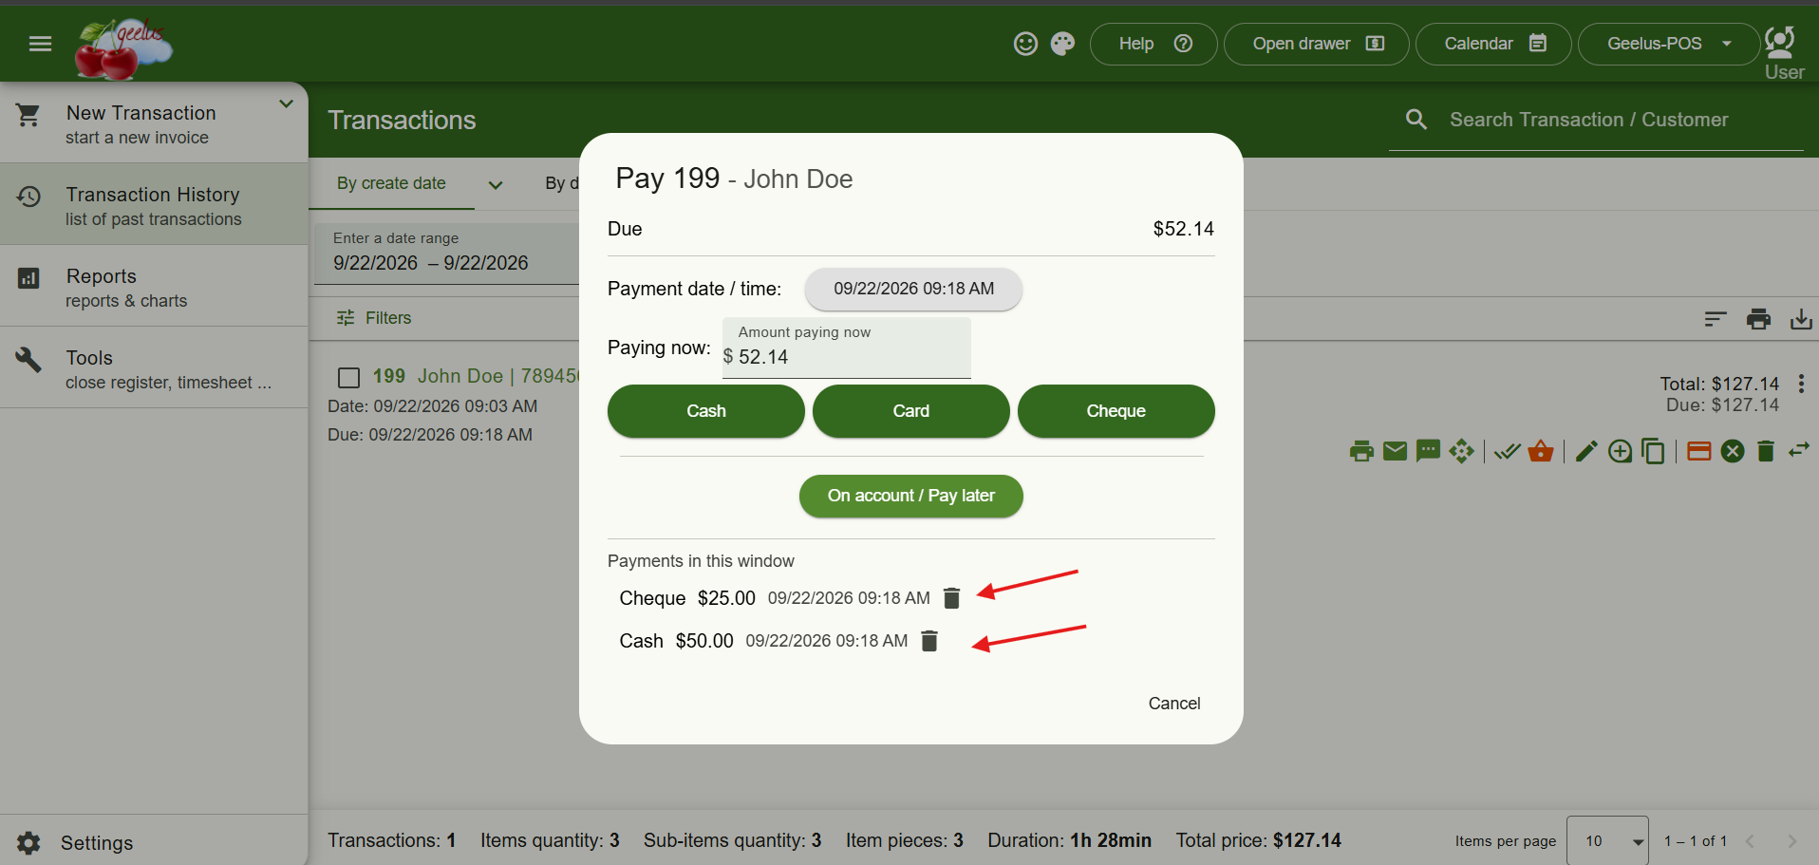Click the smiley feedback icon
Screen dimensions: 1819x865
point(1025,44)
